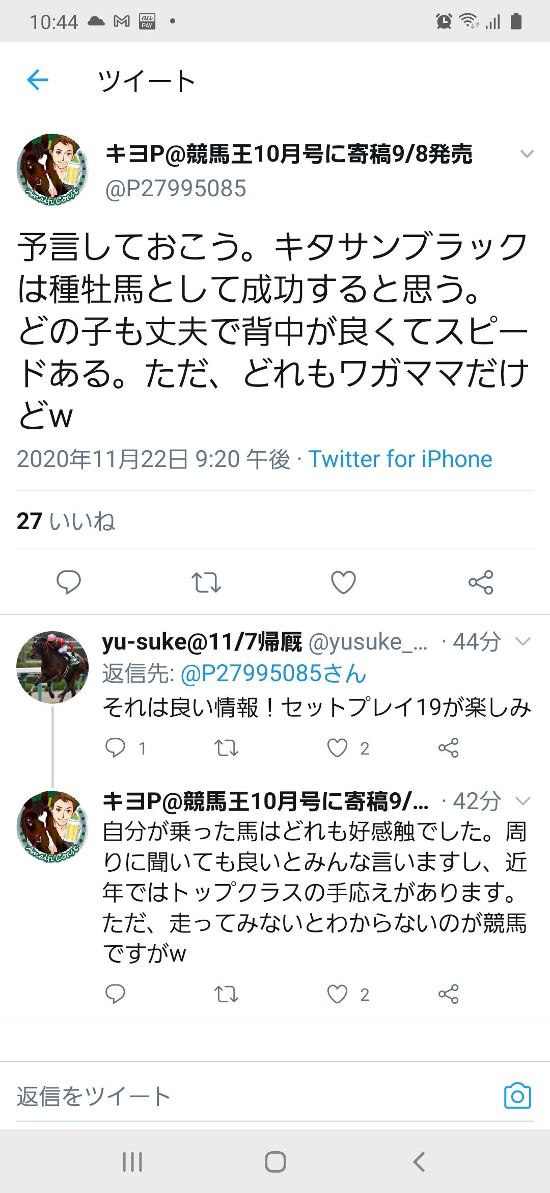Tap the 返信をツイート input field

pos(255,1096)
